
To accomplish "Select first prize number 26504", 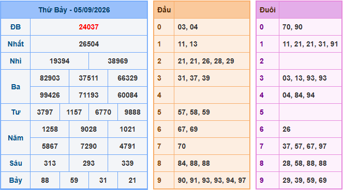I will [88, 44].
